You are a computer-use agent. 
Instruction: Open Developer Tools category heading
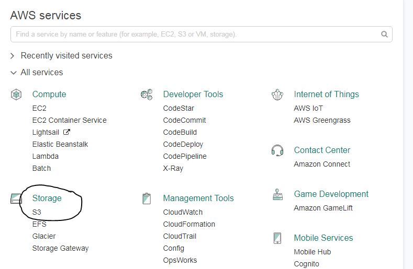[193, 94]
